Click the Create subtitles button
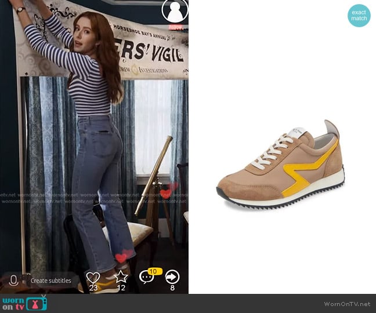The height and width of the screenshot is (313, 376). pyautogui.click(x=51, y=281)
